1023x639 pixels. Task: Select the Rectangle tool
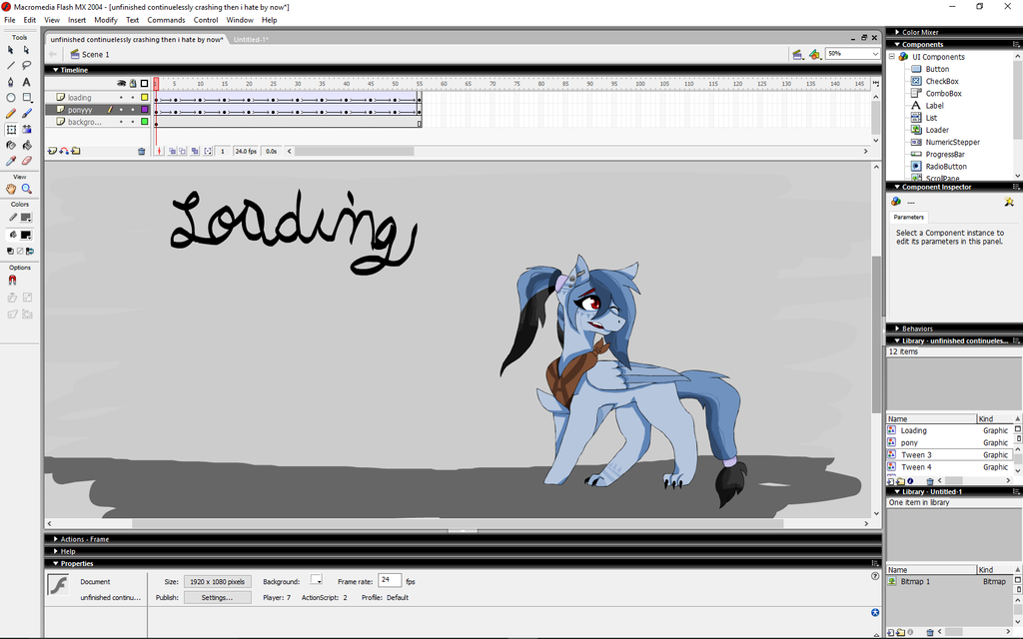click(x=27, y=97)
